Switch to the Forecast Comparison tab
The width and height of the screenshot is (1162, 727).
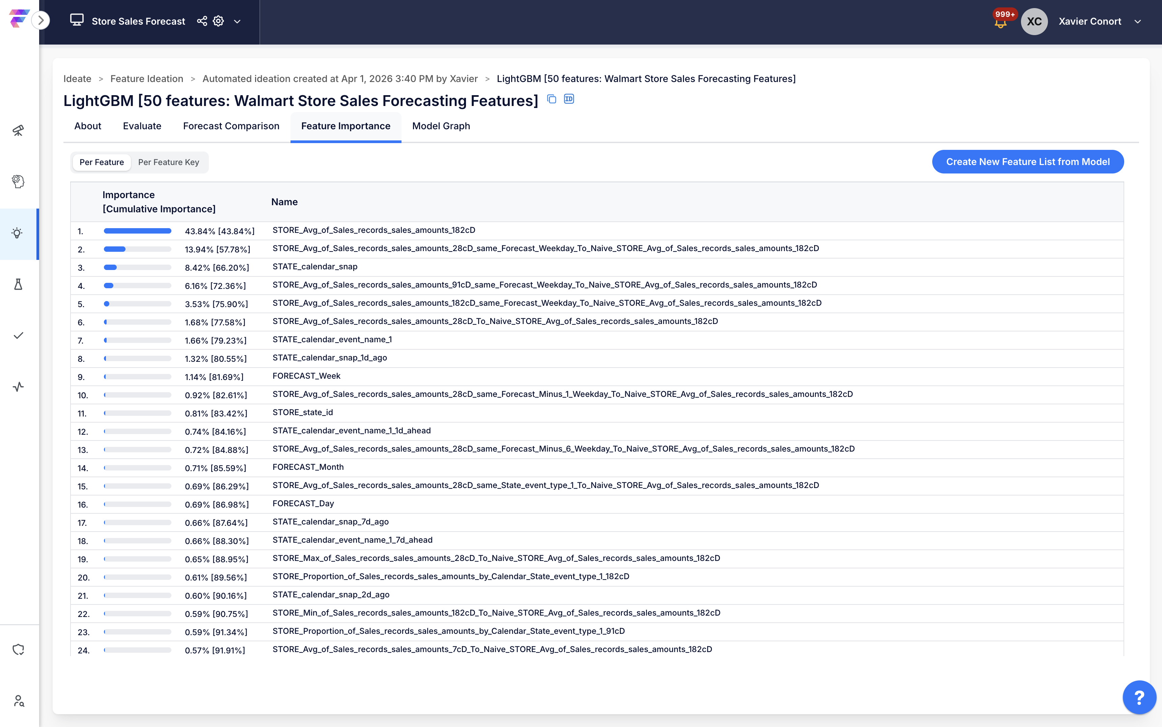pos(231,126)
